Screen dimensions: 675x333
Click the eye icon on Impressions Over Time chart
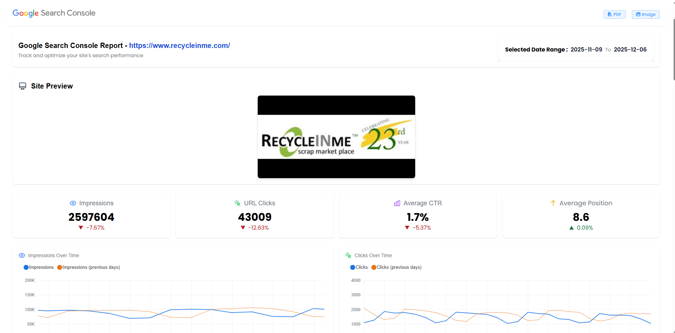tap(22, 255)
